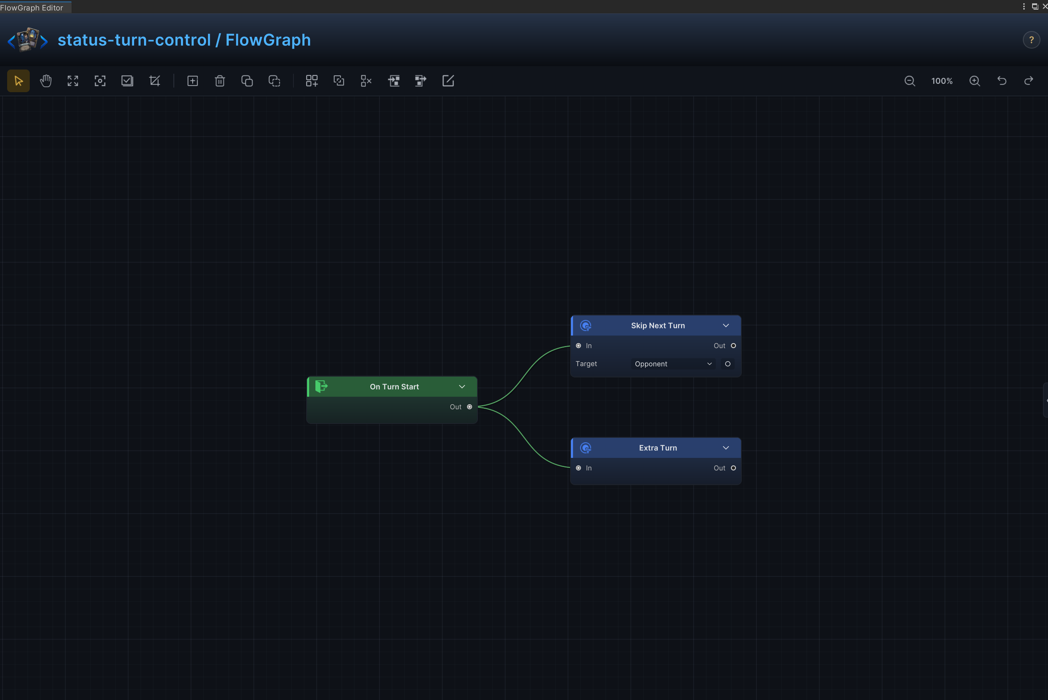Activate the hand pan tool

pyautogui.click(x=46, y=81)
